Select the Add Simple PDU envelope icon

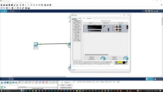point(26,8)
